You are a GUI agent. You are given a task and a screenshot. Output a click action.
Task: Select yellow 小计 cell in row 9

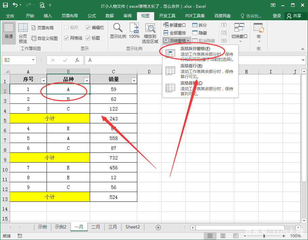50,158
